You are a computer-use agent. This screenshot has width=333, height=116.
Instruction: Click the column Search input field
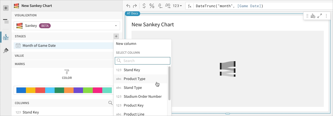(145, 61)
